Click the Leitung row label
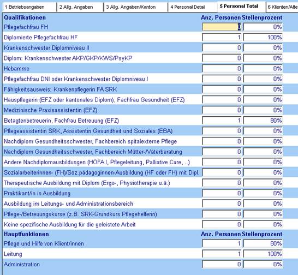Image resolution: width=298 pixels, height=275 pixels. pos(13,254)
